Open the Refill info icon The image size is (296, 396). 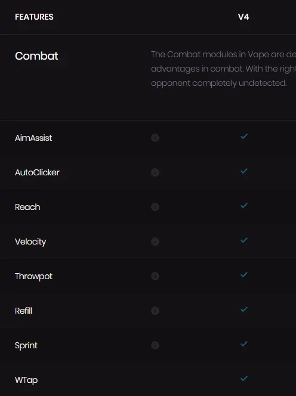(x=155, y=311)
